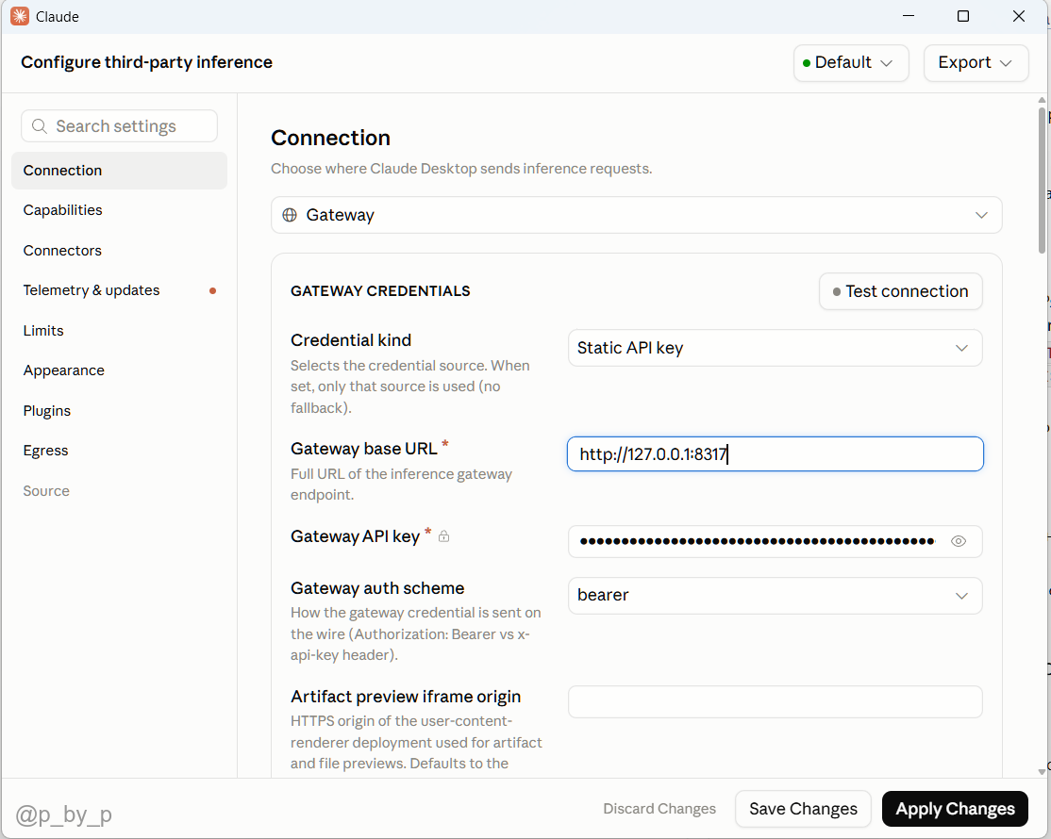Open the Limits section
1051x839 pixels.
click(x=119, y=331)
